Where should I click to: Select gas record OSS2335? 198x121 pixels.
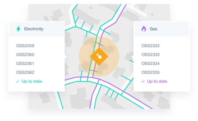(x=150, y=72)
